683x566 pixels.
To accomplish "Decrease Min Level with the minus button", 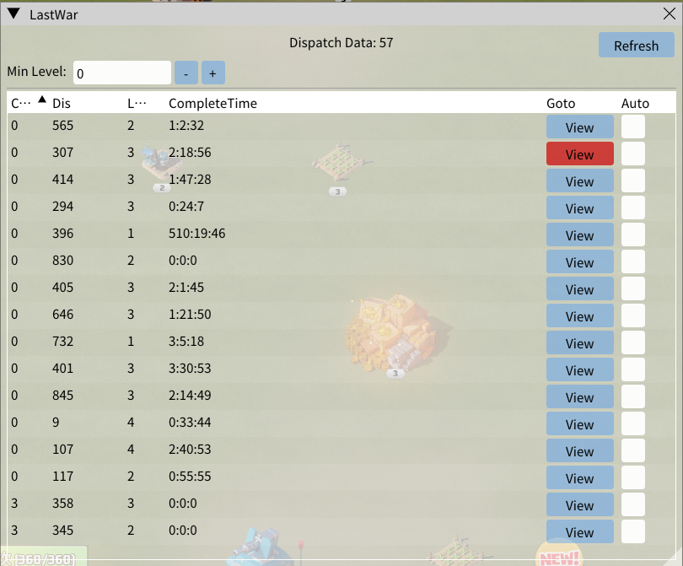I will (186, 73).
